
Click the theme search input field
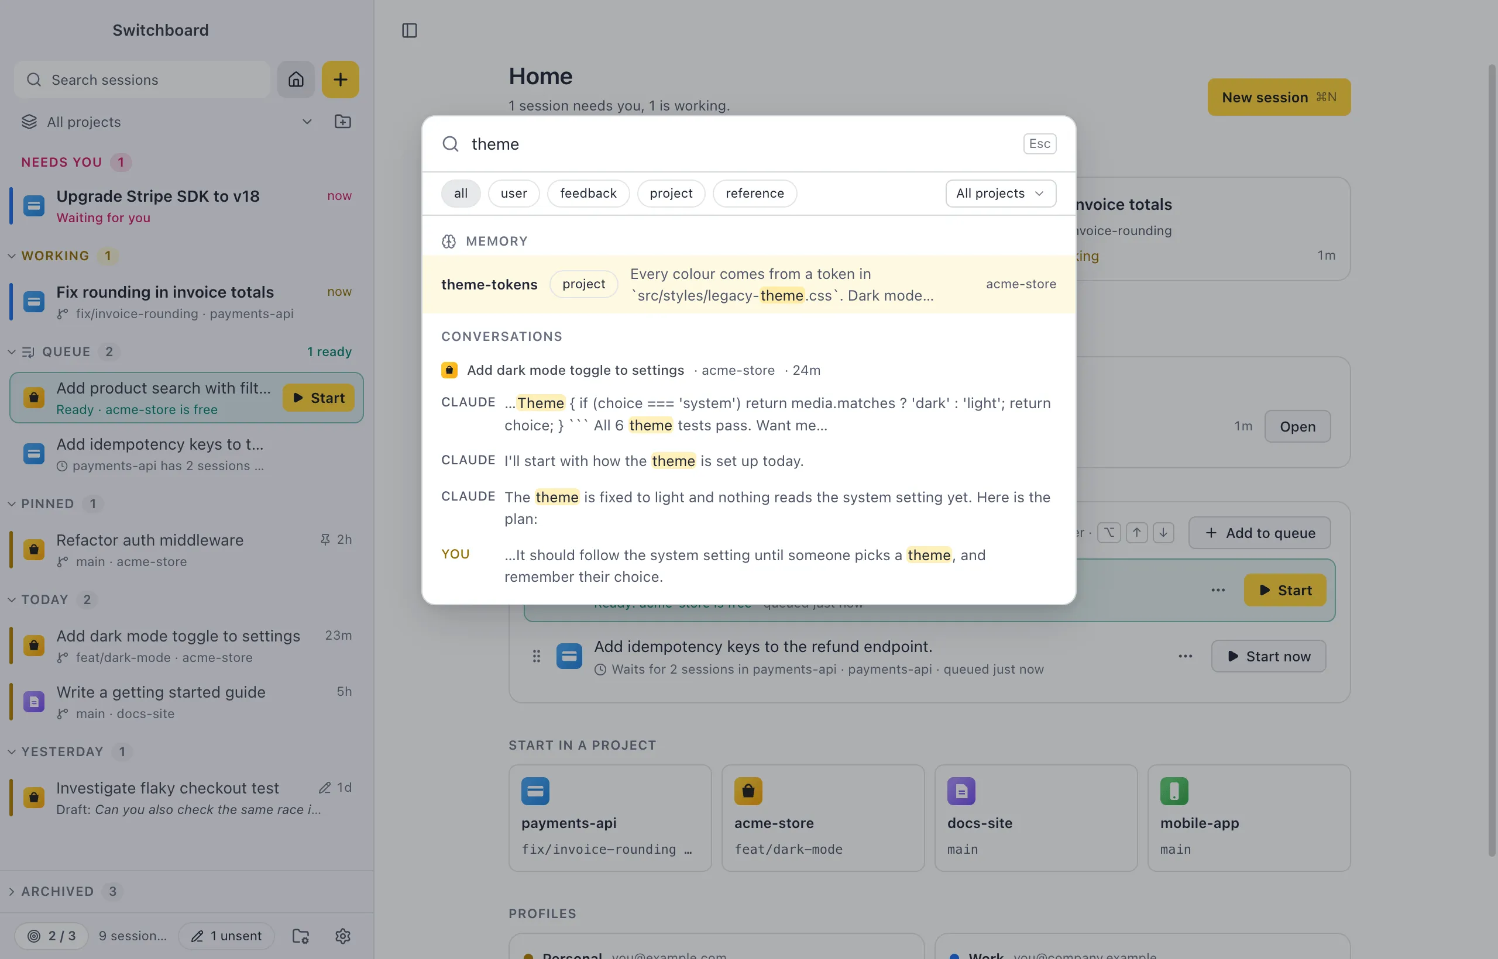[x=741, y=144]
